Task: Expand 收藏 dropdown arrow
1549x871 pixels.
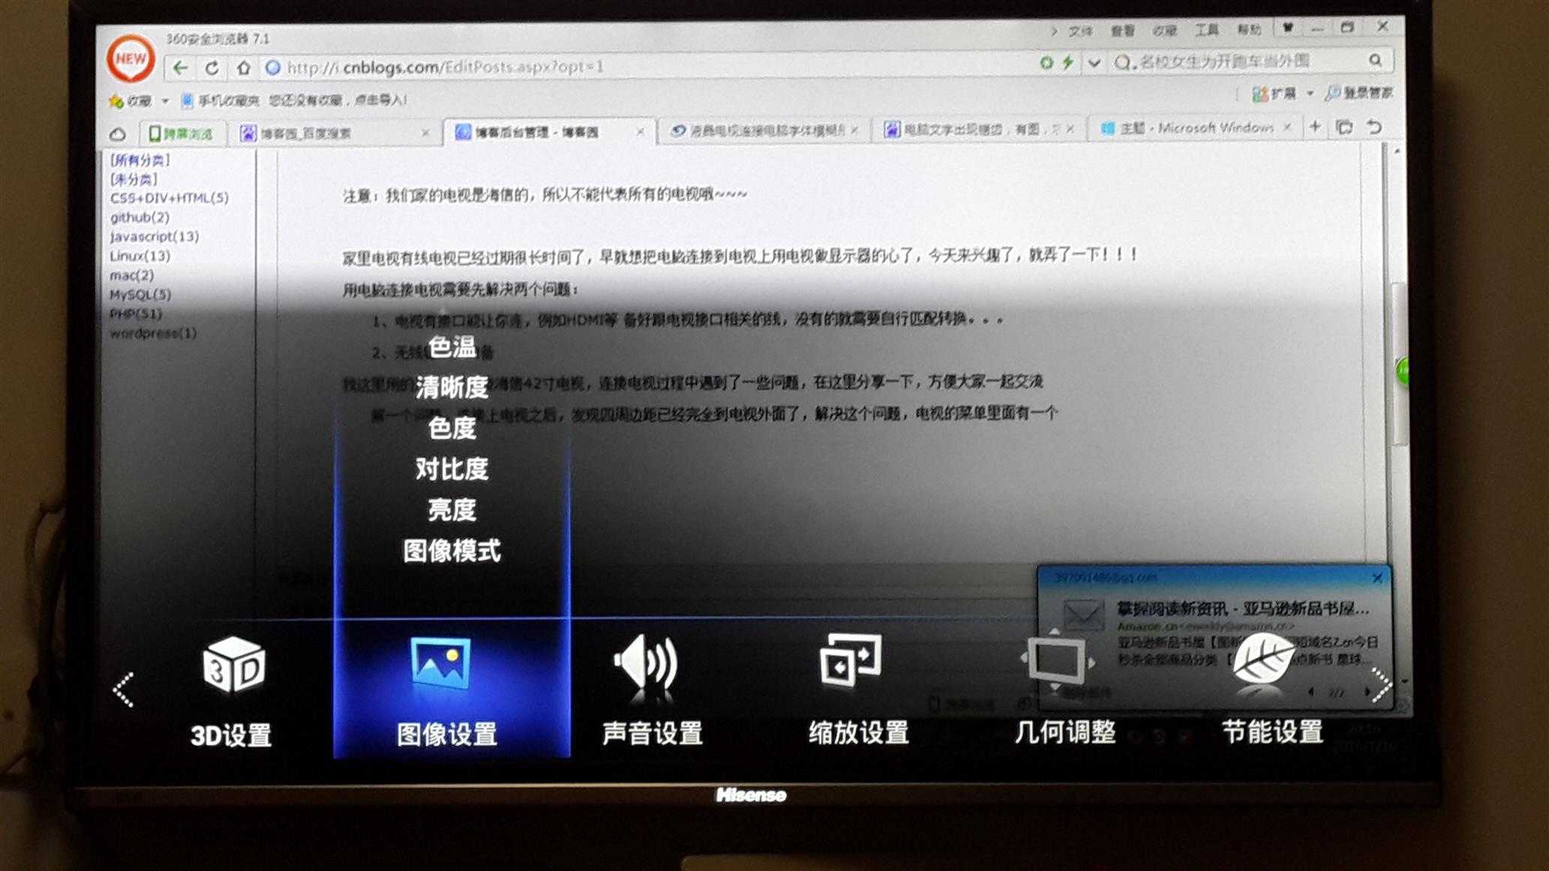Action: click(x=165, y=101)
